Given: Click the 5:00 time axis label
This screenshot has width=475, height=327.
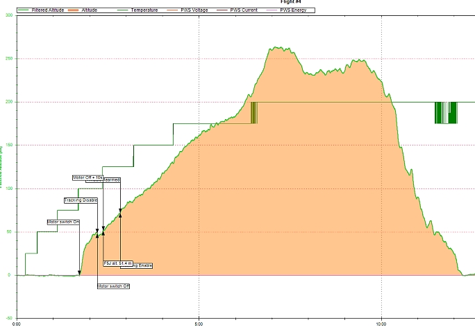Looking at the screenshot, I should click(199, 322).
